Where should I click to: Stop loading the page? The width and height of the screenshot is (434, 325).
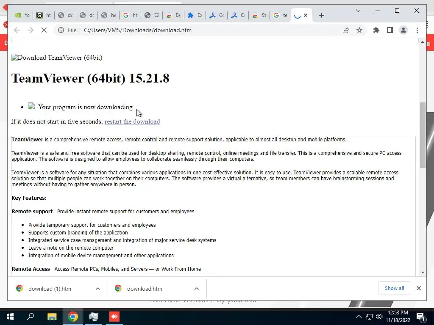44,30
